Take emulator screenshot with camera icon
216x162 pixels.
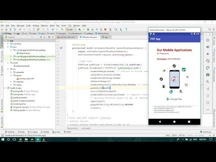pos(208,75)
